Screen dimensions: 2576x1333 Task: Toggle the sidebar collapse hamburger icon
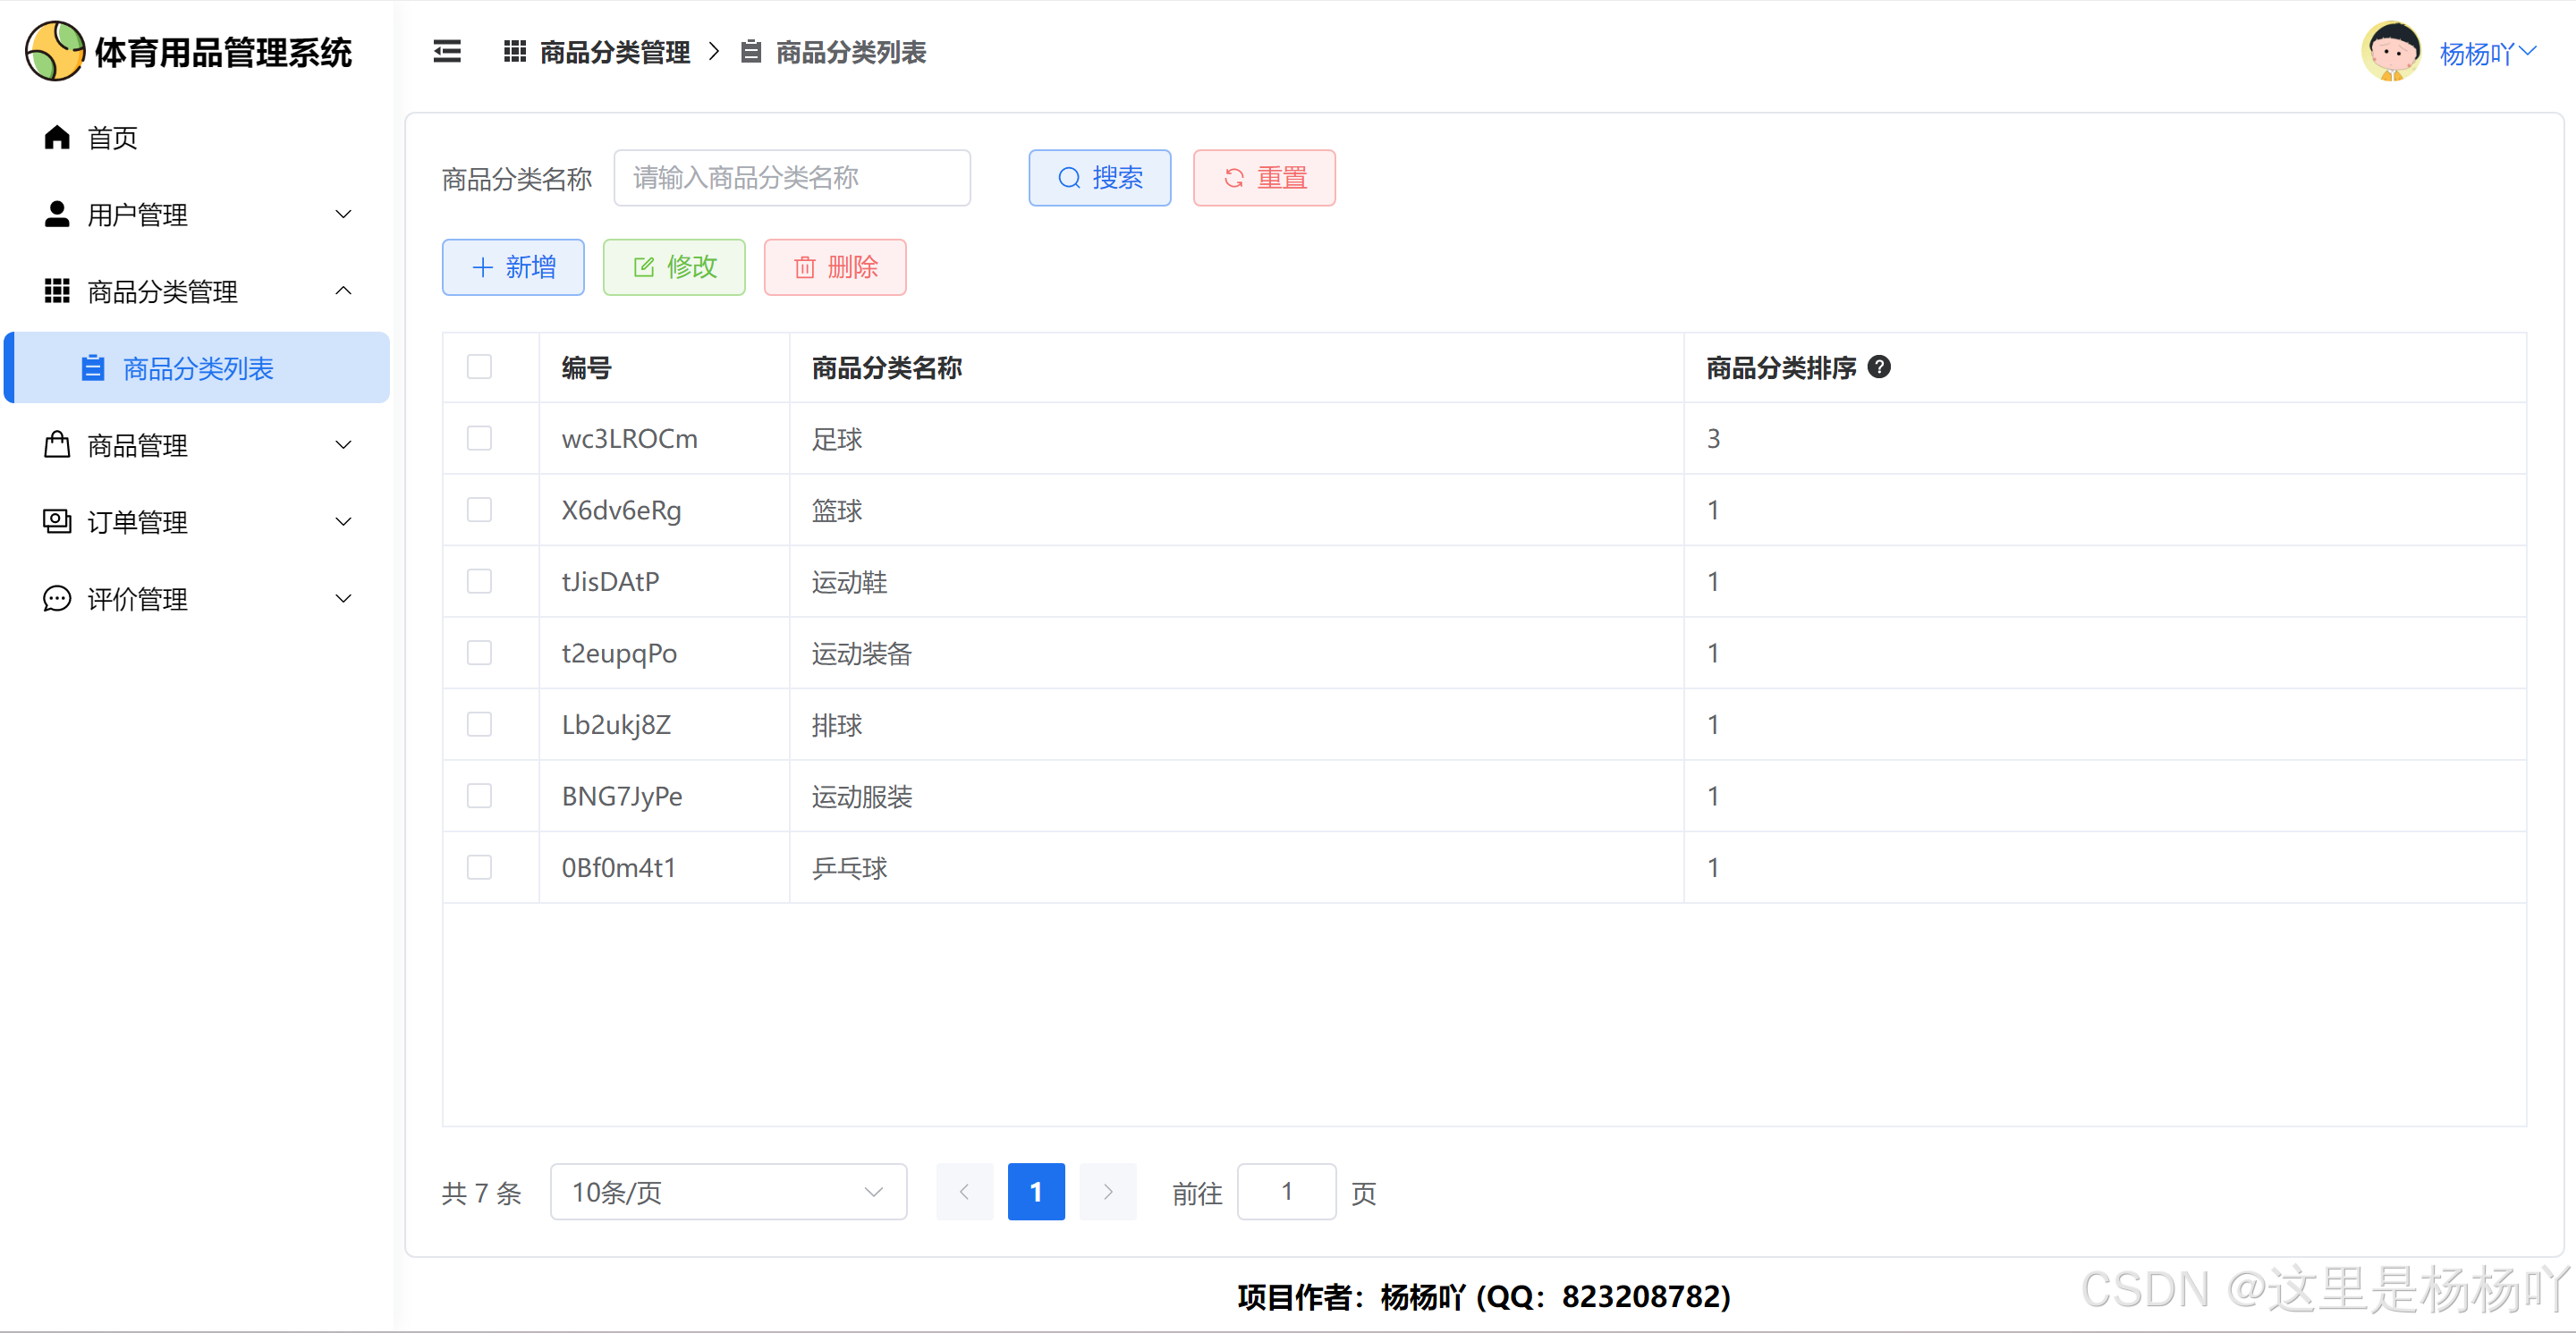coord(447,51)
